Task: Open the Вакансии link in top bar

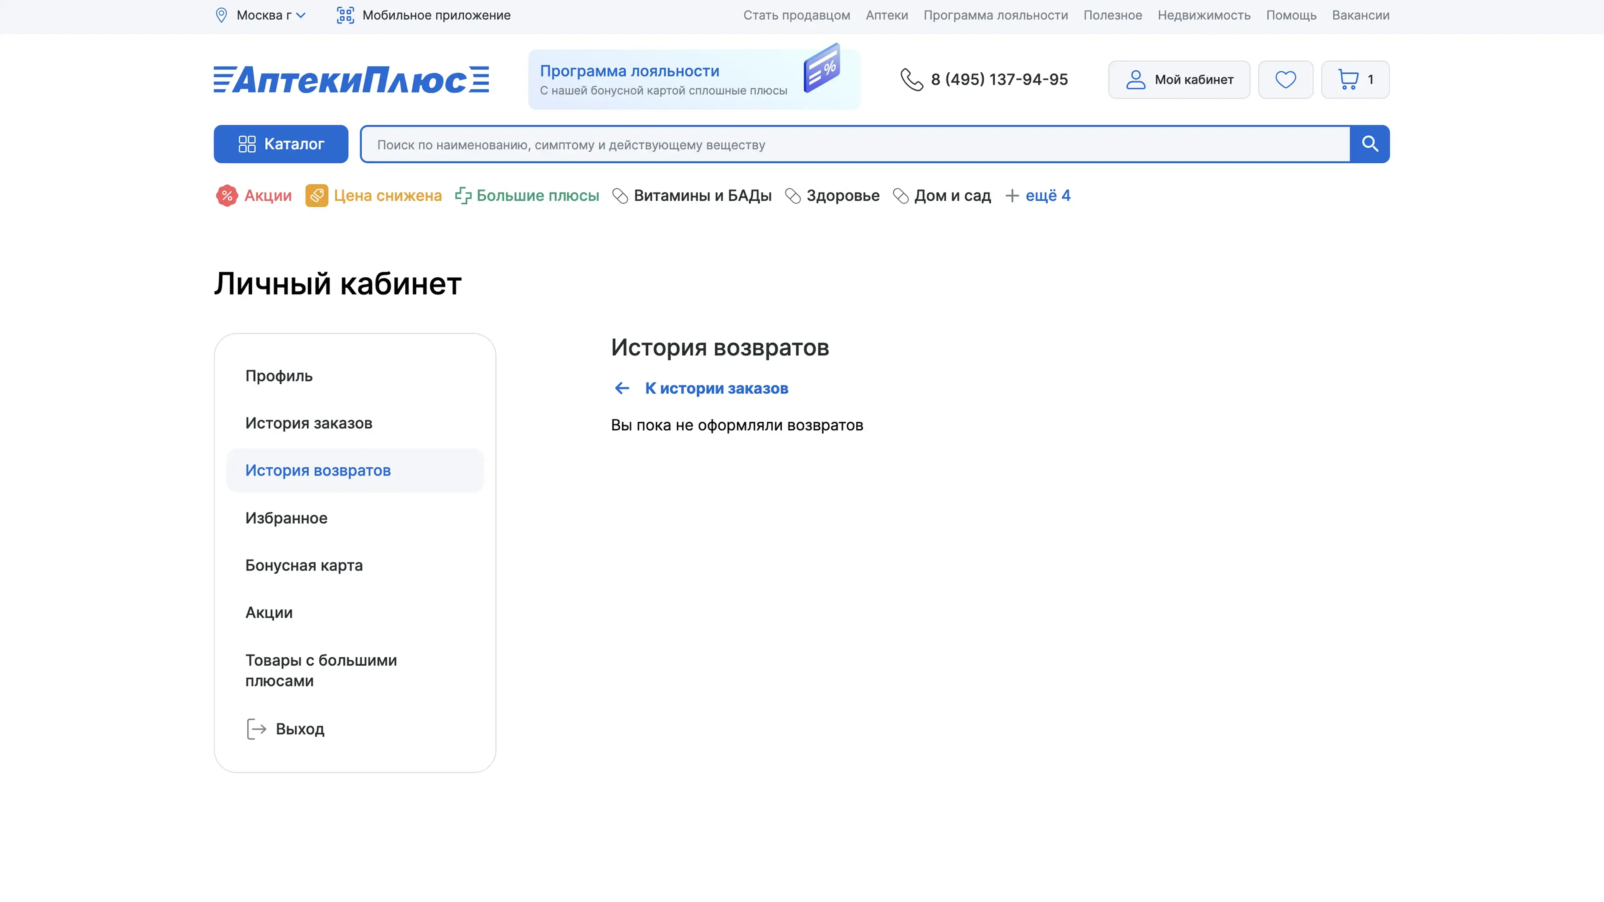Action: (x=1360, y=15)
